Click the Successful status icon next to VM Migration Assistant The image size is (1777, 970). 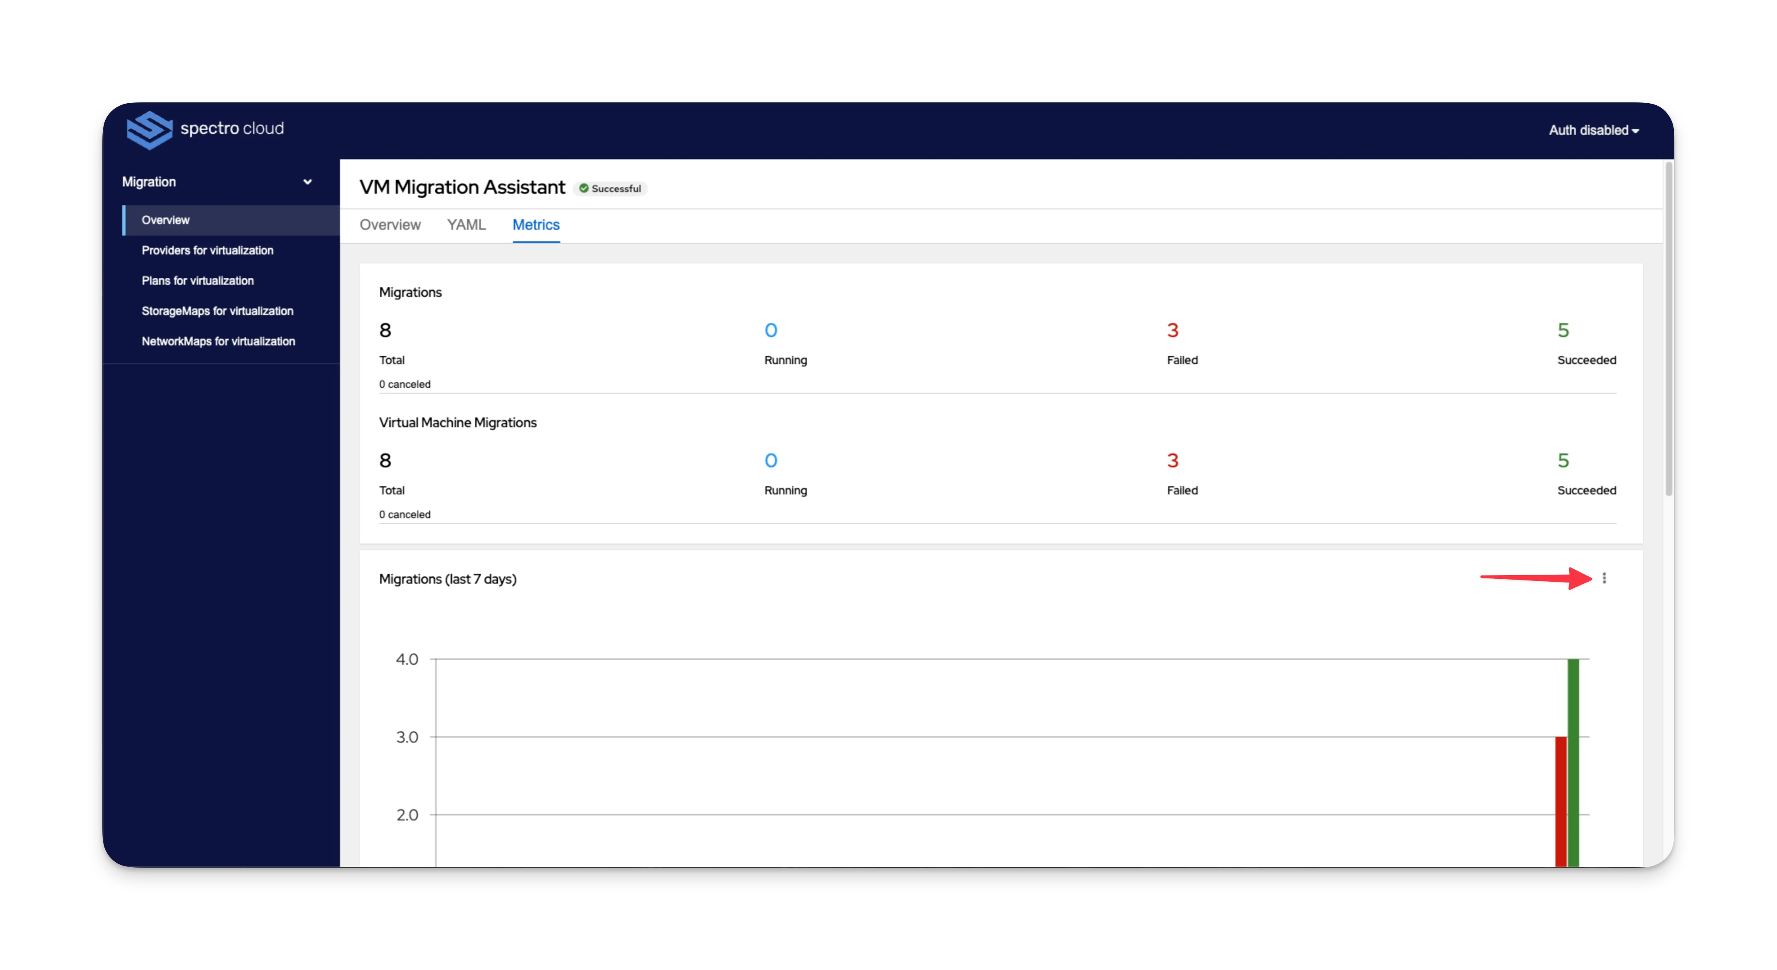coord(585,188)
